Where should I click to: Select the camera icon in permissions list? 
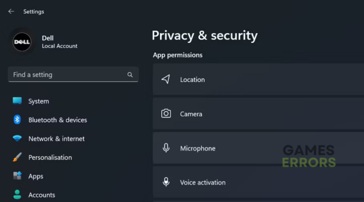[166, 114]
